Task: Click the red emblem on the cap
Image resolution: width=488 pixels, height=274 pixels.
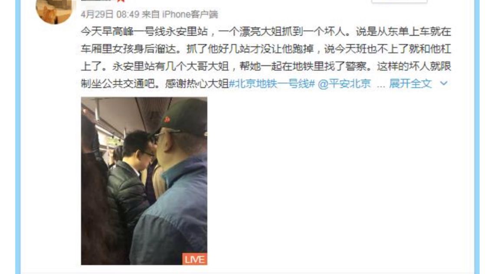Action: 167,120
